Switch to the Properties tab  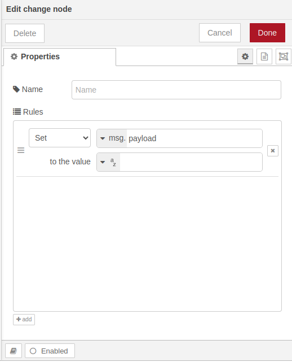[60, 57]
